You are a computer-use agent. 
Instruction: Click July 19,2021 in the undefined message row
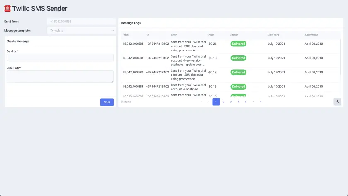tap(276, 87)
